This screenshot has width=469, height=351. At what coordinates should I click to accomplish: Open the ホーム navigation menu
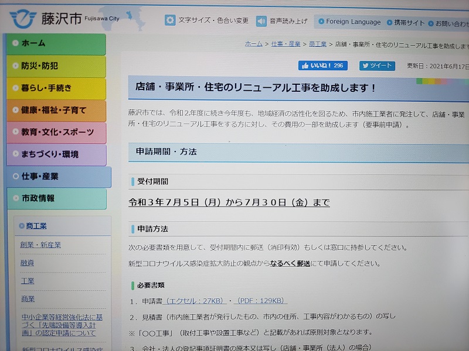(x=56, y=44)
